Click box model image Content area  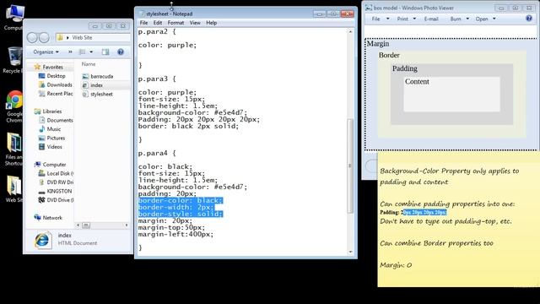(452, 94)
